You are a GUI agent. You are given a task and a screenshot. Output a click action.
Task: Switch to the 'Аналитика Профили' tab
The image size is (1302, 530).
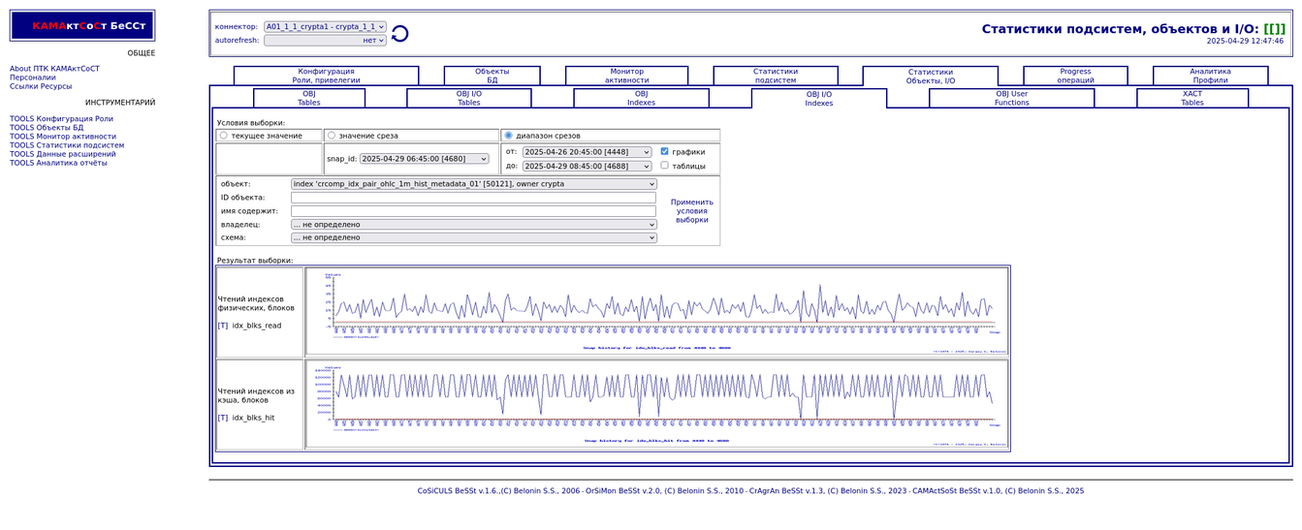point(1210,76)
